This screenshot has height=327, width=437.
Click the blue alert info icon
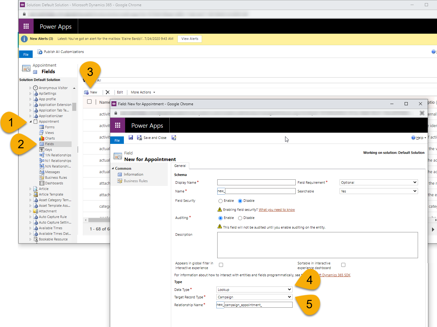coord(24,39)
